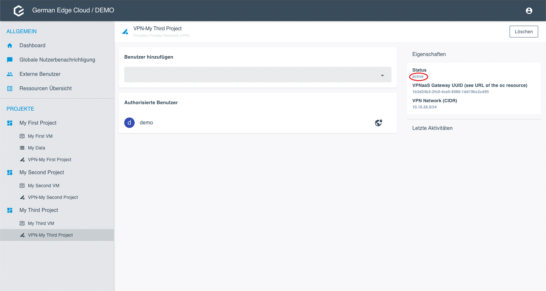The height and width of the screenshot is (291, 546).
Task: Click the Benutzer hinzufügen heading
Action: click(x=149, y=57)
